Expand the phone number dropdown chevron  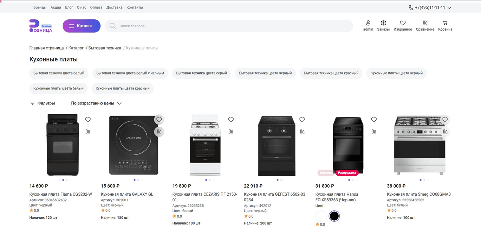tap(449, 8)
